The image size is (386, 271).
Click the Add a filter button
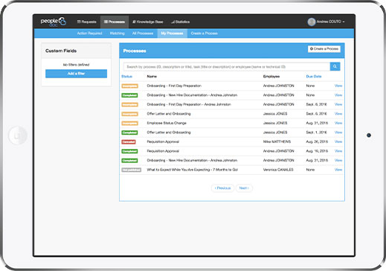(x=76, y=74)
